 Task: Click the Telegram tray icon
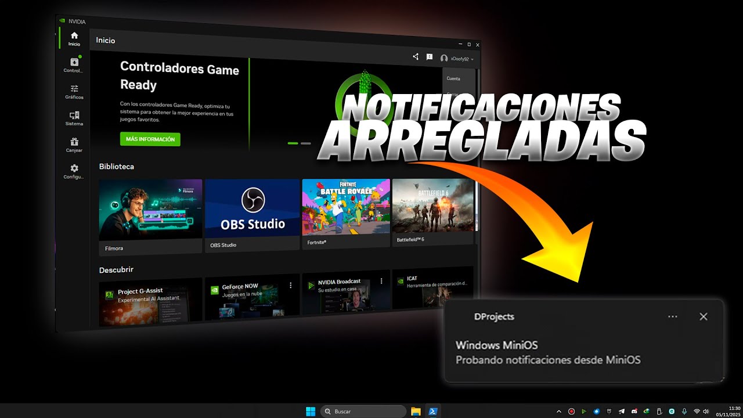622,411
